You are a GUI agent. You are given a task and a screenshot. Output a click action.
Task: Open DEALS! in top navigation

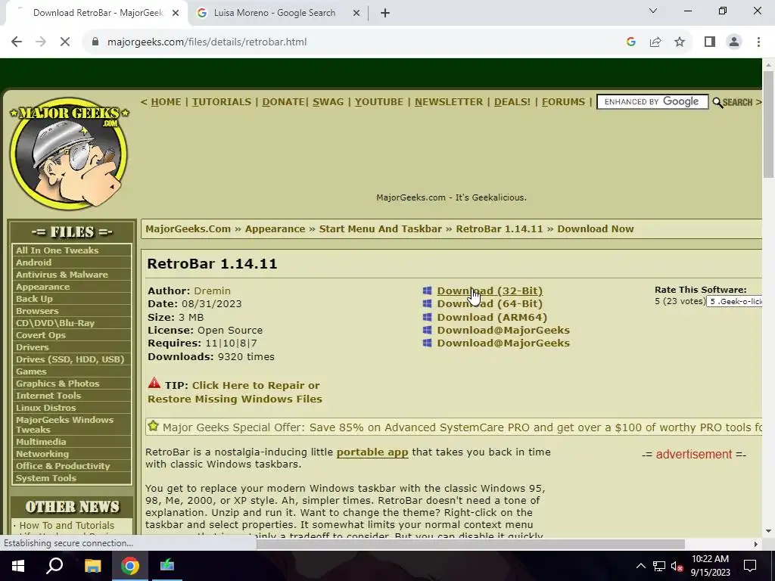pos(512,102)
